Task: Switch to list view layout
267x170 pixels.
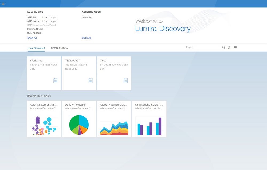Action: 235,48
